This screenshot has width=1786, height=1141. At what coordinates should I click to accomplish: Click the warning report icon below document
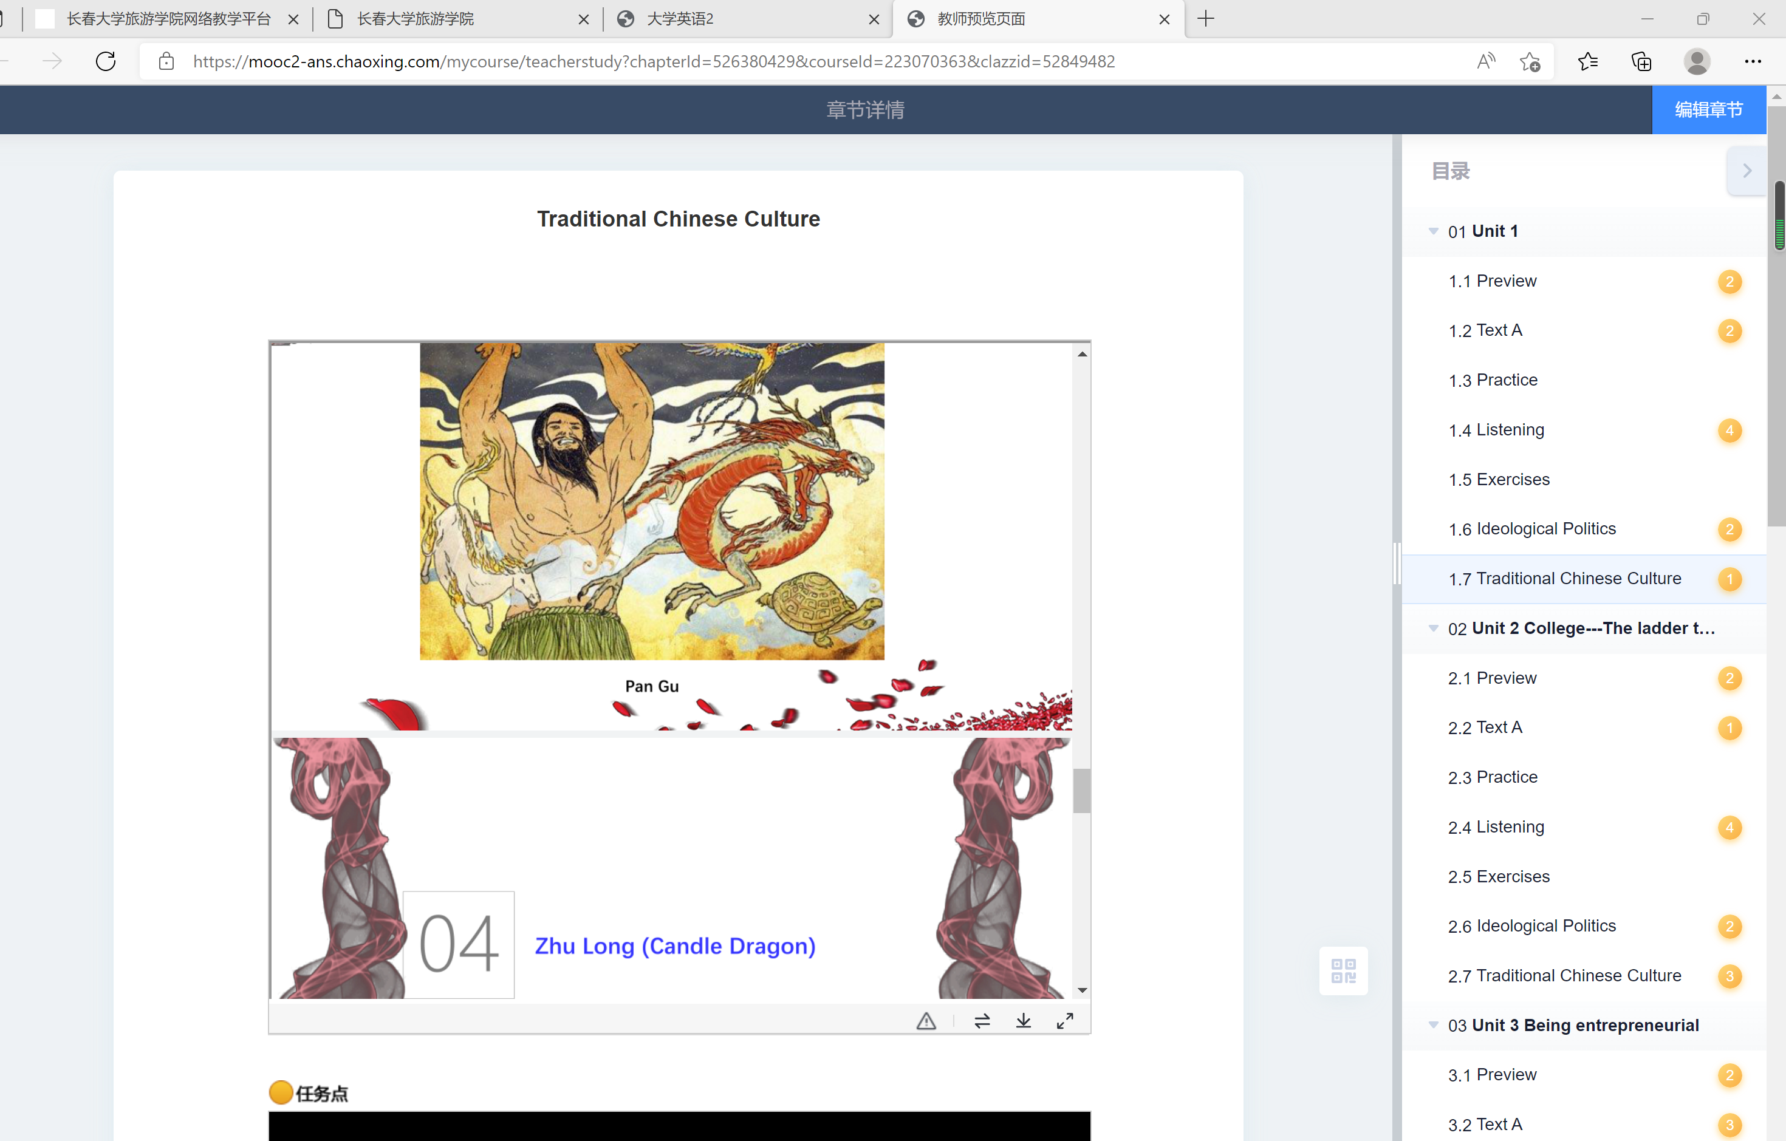[x=926, y=1021]
